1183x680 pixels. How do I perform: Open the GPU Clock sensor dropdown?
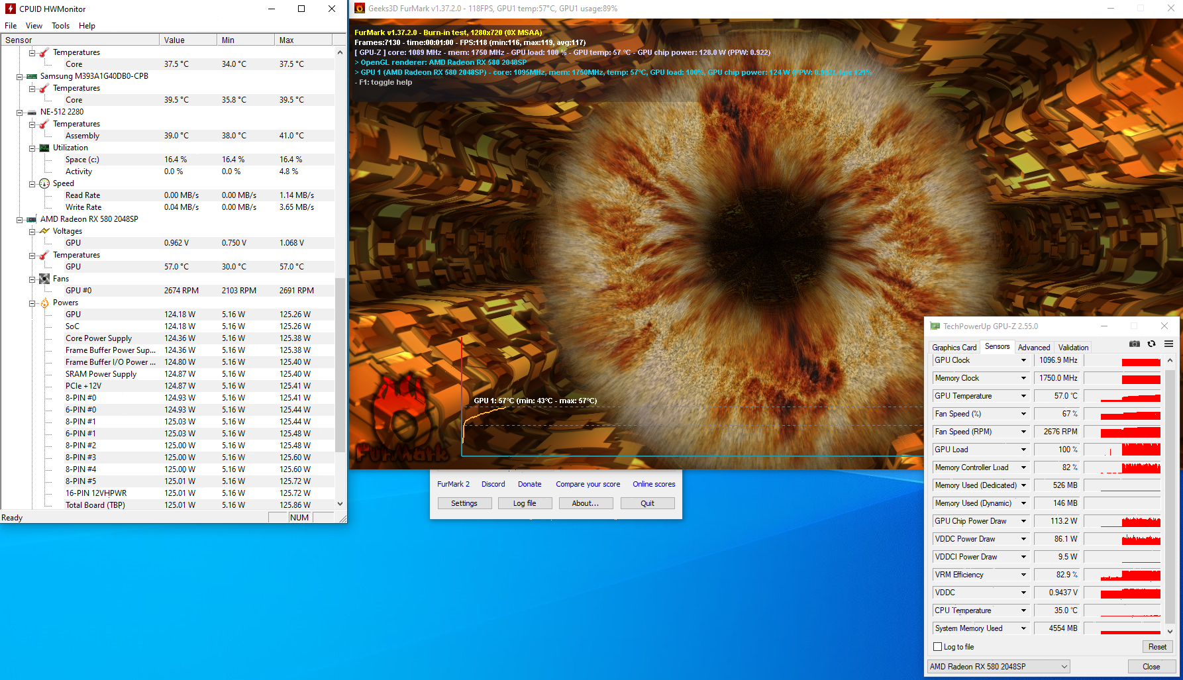click(x=1023, y=360)
